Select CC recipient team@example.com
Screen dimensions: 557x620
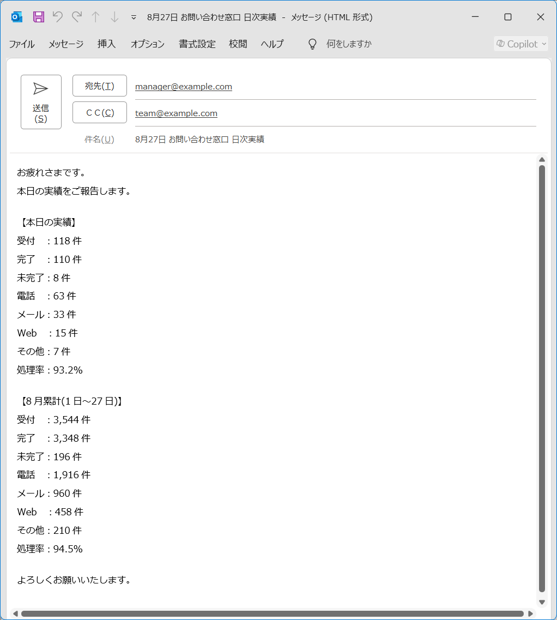[177, 113]
